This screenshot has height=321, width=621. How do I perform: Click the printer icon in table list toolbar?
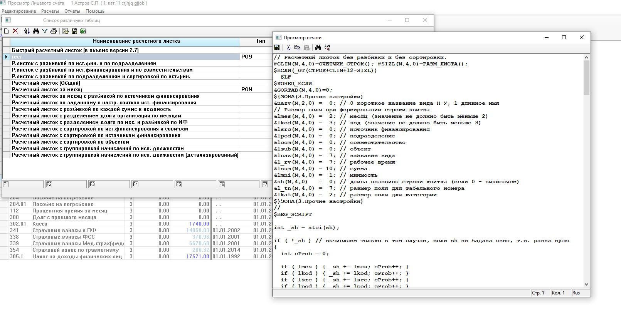pyautogui.click(x=54, y=31)
